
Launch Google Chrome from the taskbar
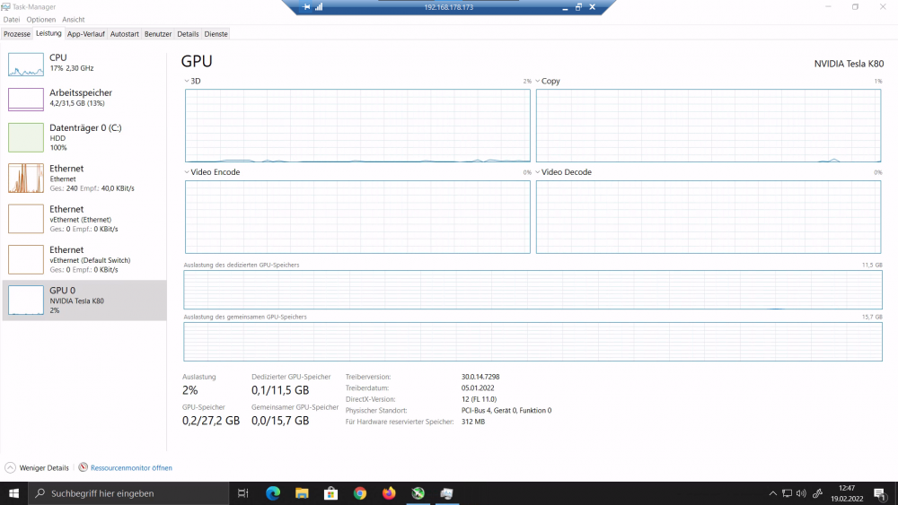pyautogui.click(x=360, y=493)
